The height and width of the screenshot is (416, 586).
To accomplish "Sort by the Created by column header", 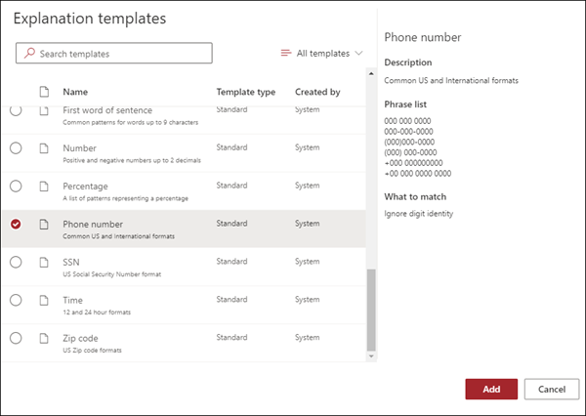I will pyautogui.click(x=317, y=92).
